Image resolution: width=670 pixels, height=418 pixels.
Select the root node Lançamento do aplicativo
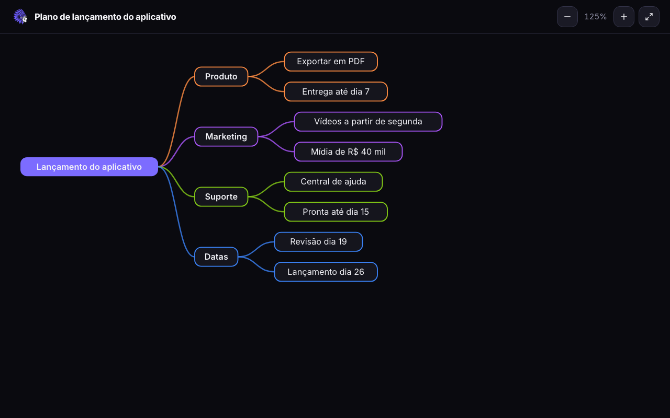(x=89, y=167)
